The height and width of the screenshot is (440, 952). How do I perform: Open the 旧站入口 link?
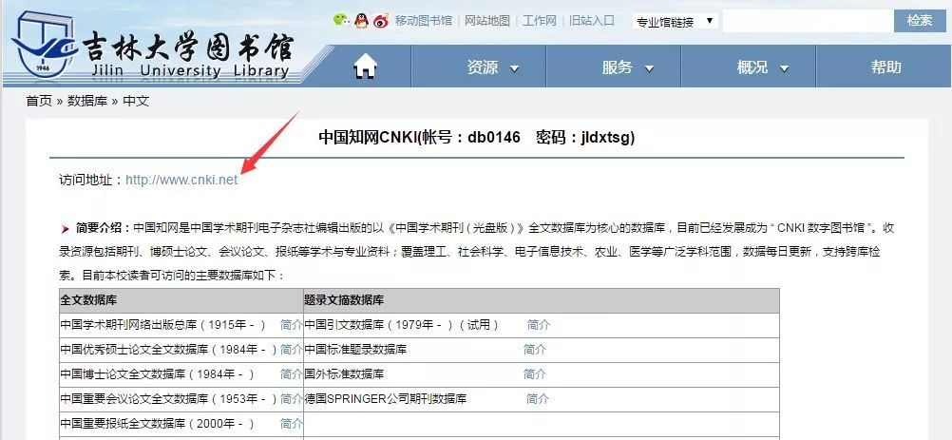(591, 21)
